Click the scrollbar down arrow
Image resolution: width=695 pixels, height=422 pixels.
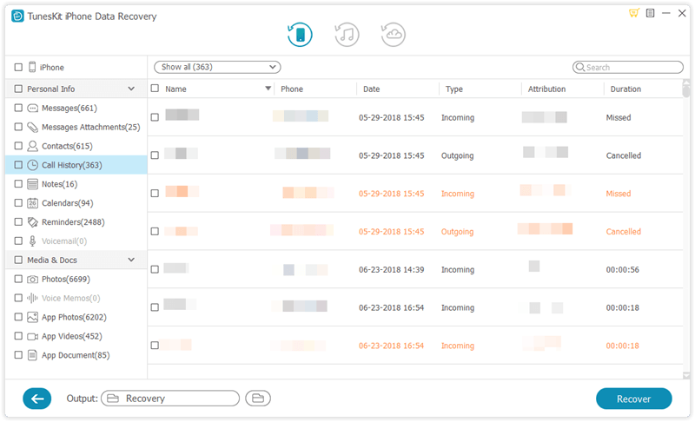[686, 375]
